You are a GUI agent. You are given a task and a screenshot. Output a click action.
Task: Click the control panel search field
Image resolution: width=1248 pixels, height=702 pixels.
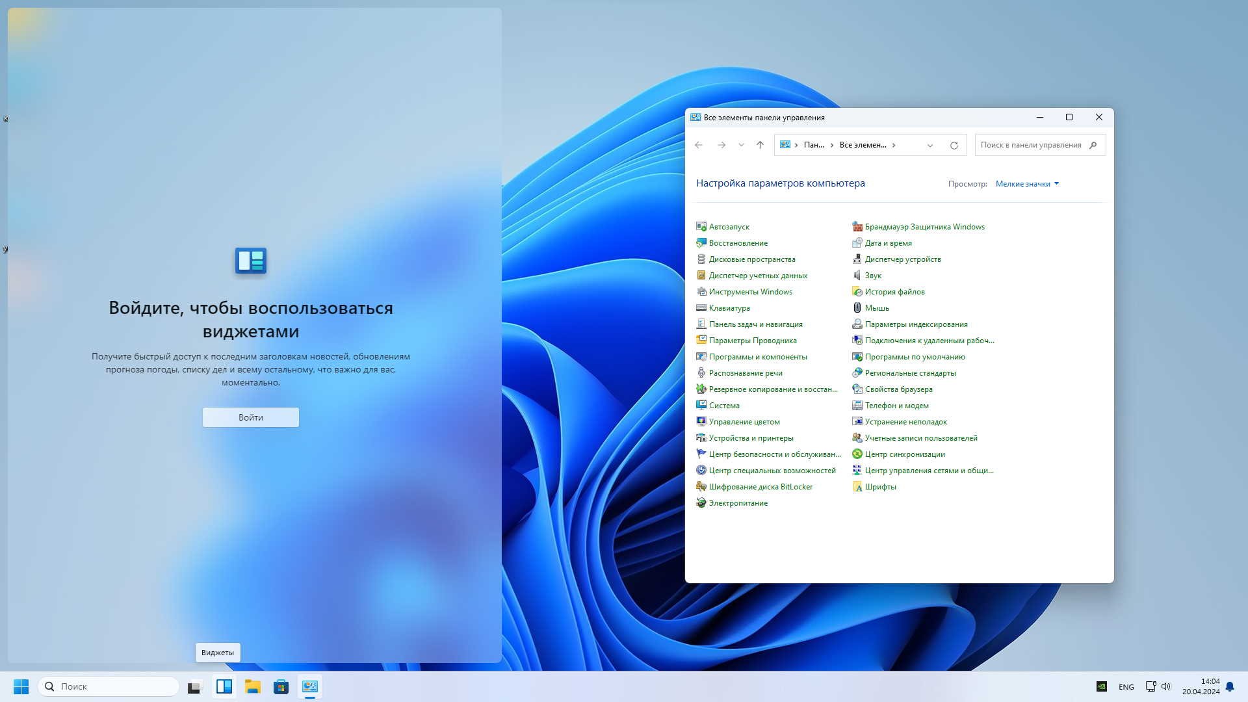(x=1031, y=145)
